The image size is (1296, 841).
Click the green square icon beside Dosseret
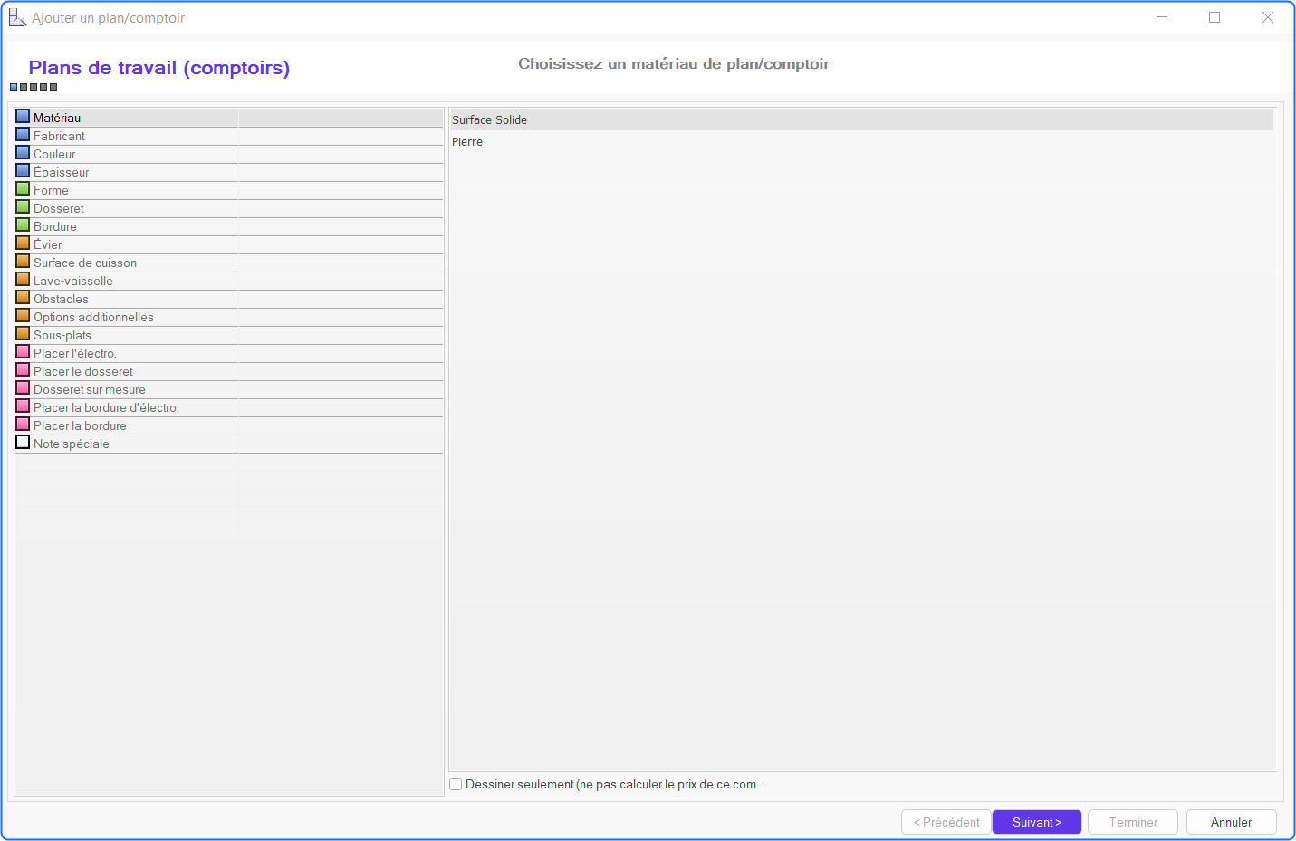click(23, 207)
